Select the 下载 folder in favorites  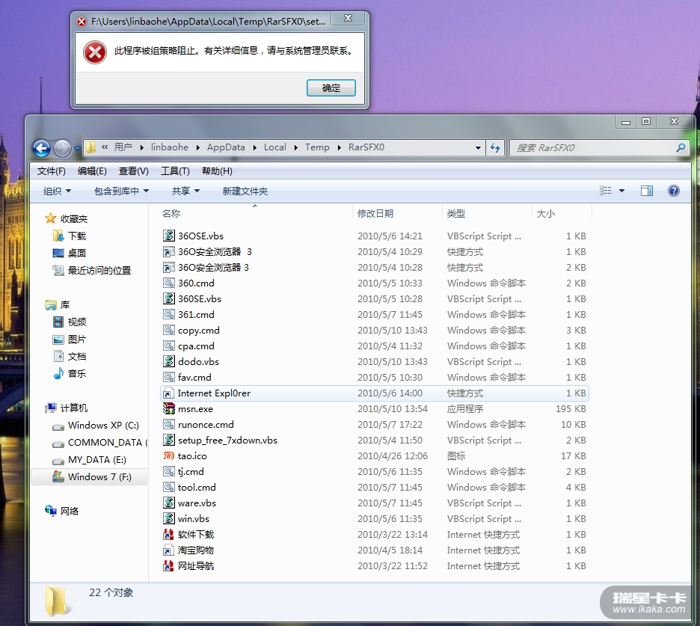[x=77, y=236]
